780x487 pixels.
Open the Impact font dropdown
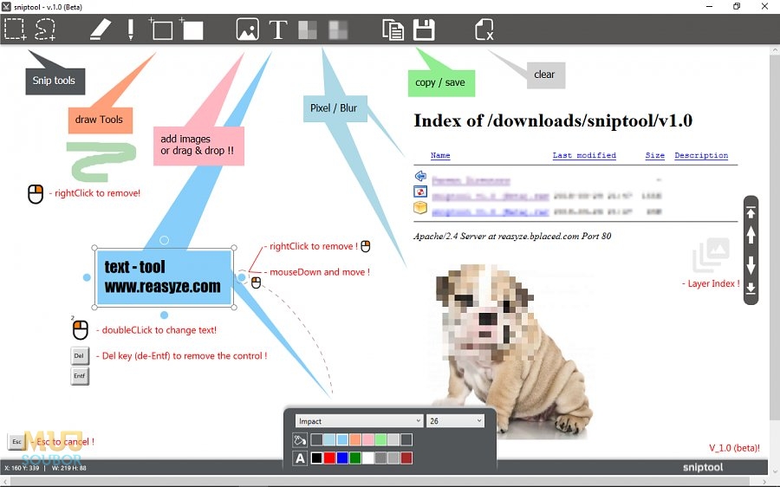pyautogui.click(x=359, y=421)
